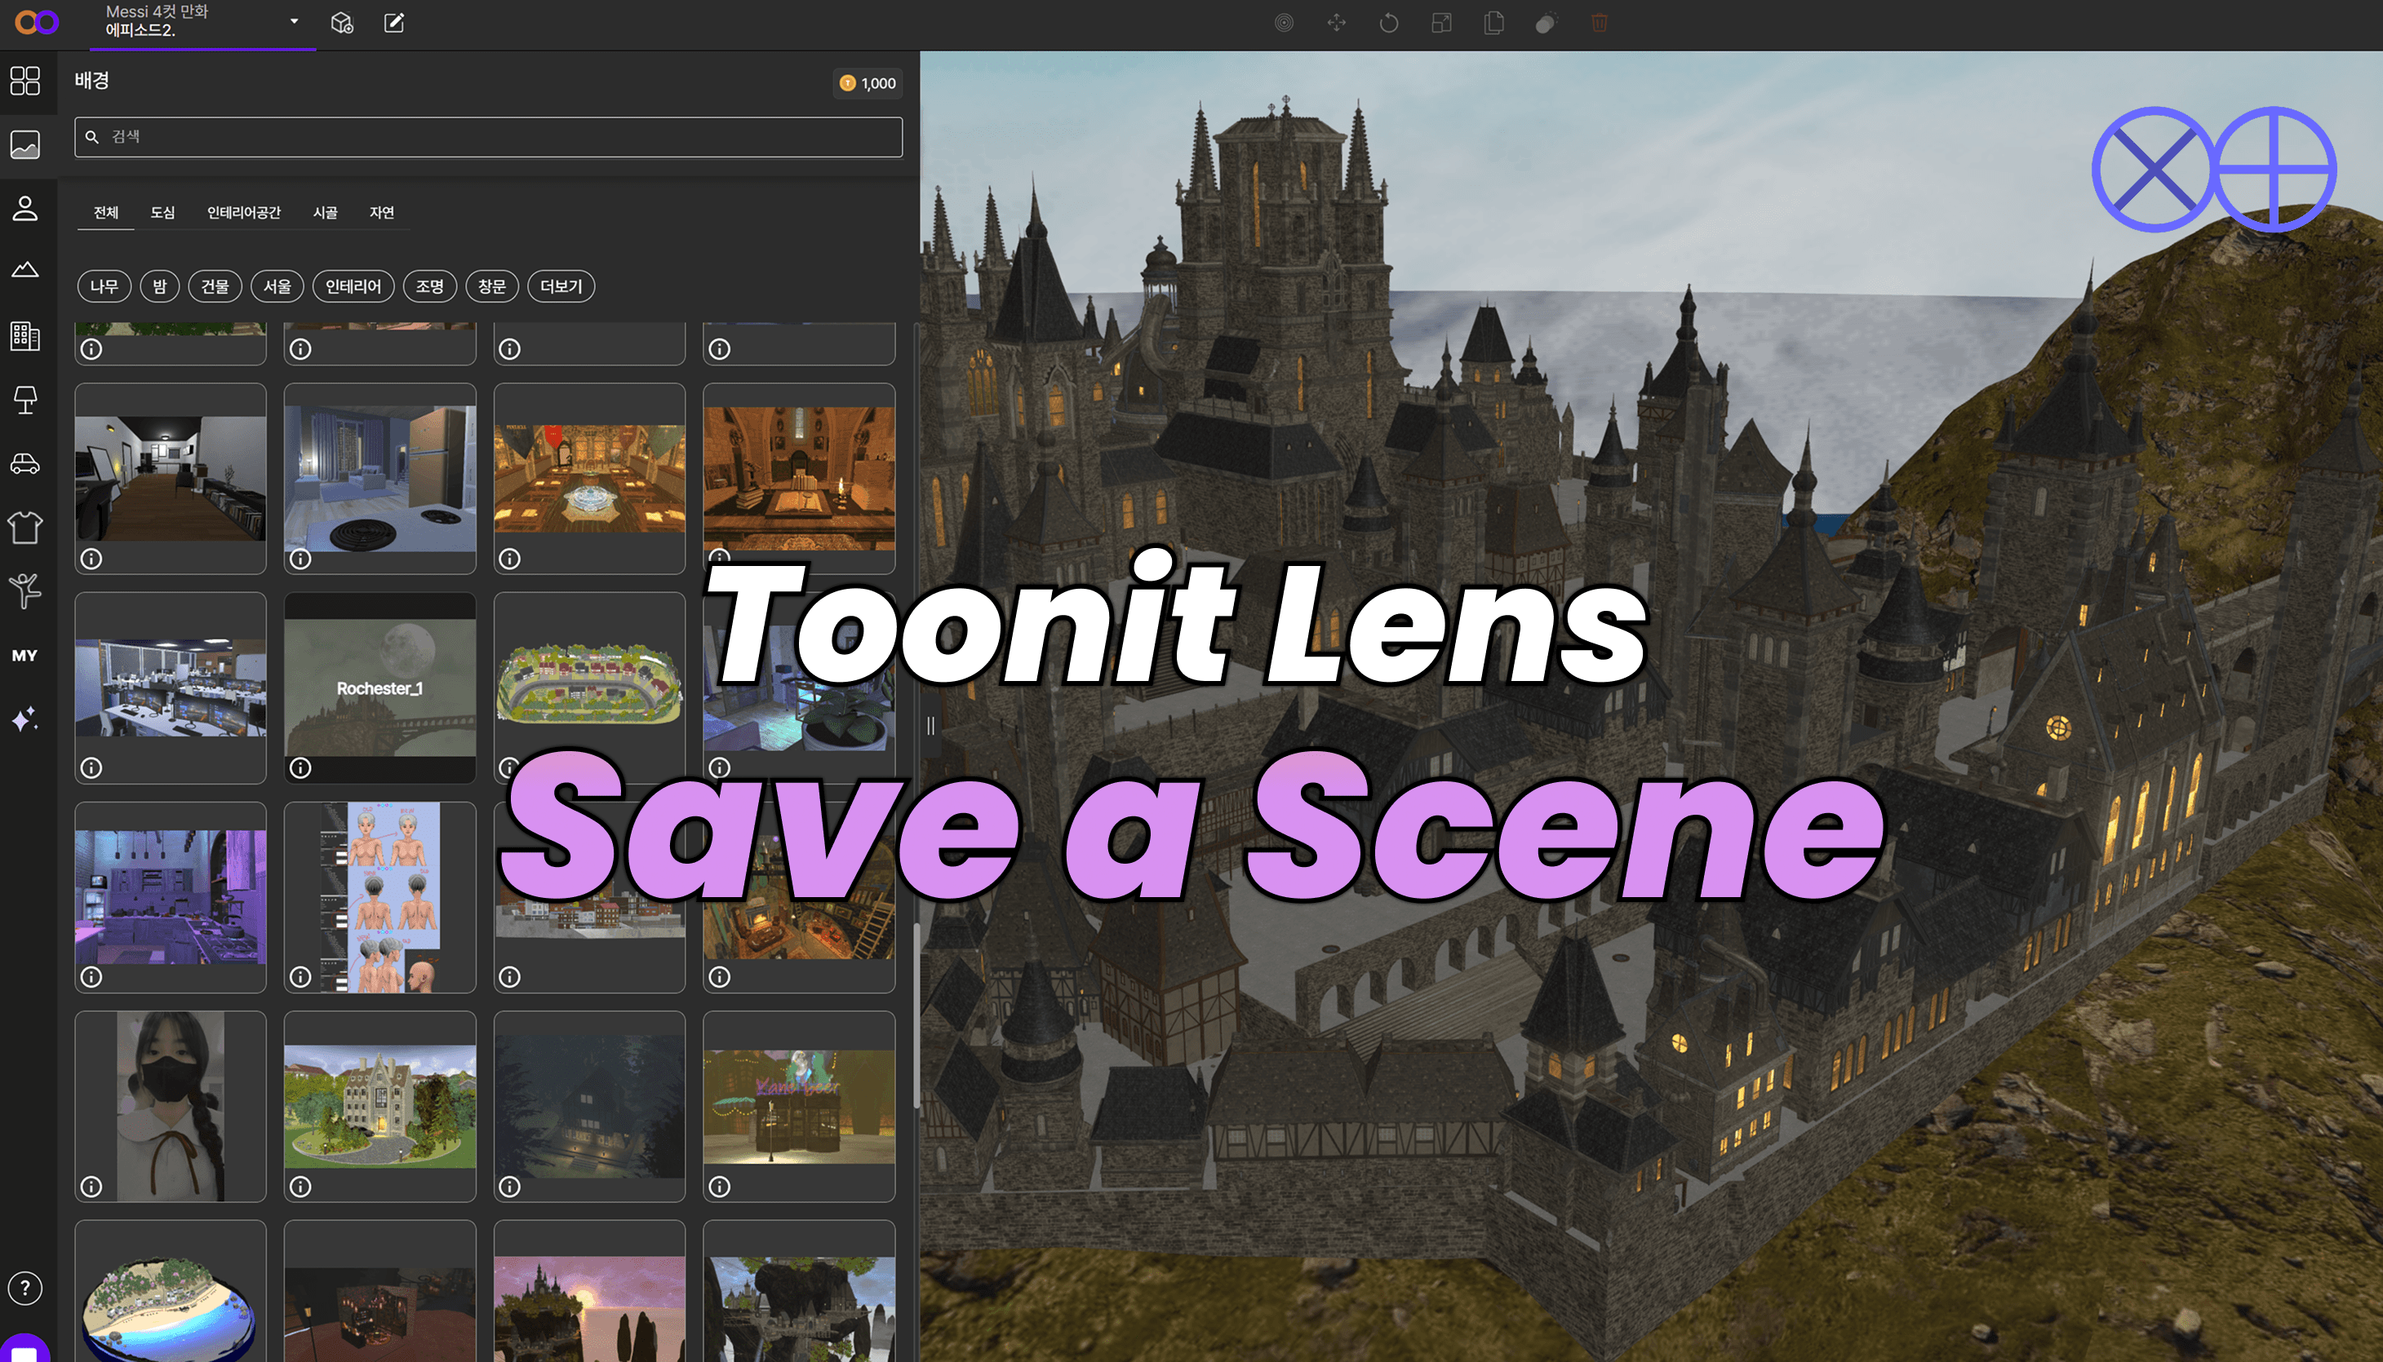Switch to the 인테리어공간 tab
The image size is (2383, 1362).
[x=244, y=214]
